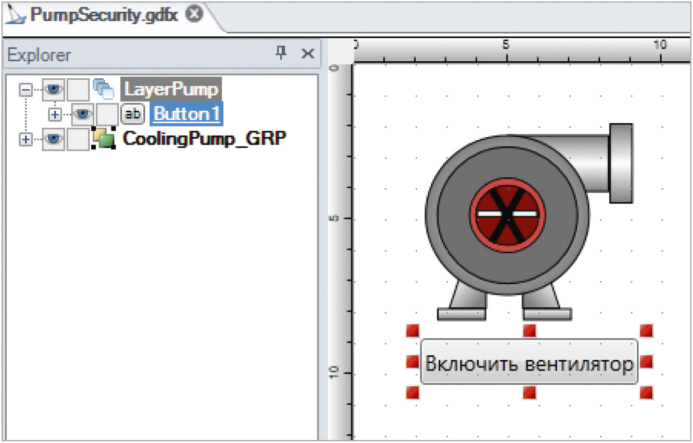
Task: Click the 10 mark on horizontal ruler
Action: click(x=660, y=45)
